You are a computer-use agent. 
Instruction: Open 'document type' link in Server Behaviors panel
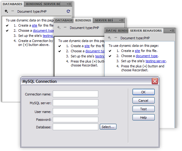click(x=147, y=56)
